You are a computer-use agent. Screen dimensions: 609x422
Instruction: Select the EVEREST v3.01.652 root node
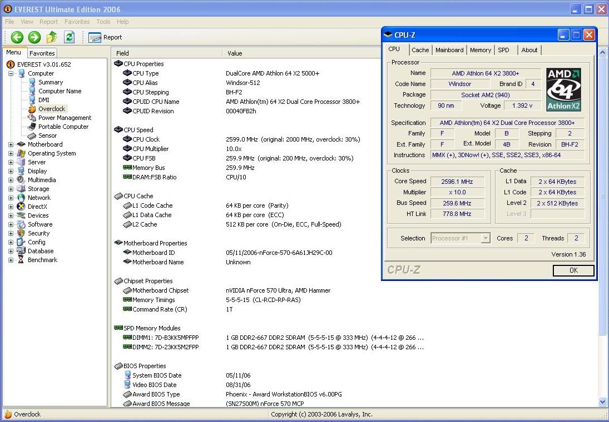click(44, 64)
